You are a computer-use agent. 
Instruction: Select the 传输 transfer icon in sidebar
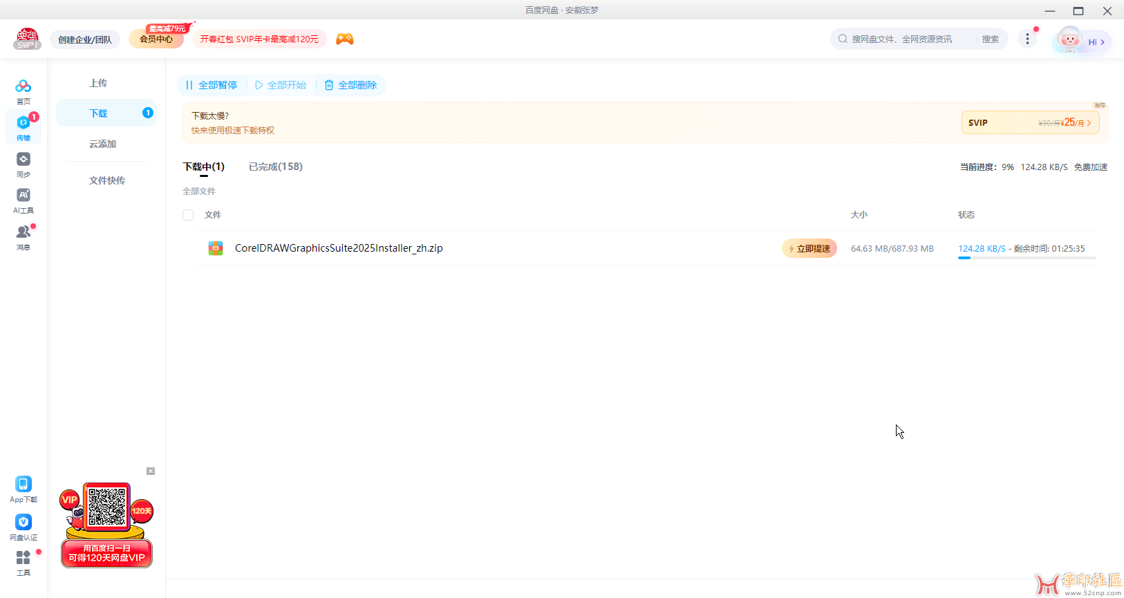click(24, 122)
